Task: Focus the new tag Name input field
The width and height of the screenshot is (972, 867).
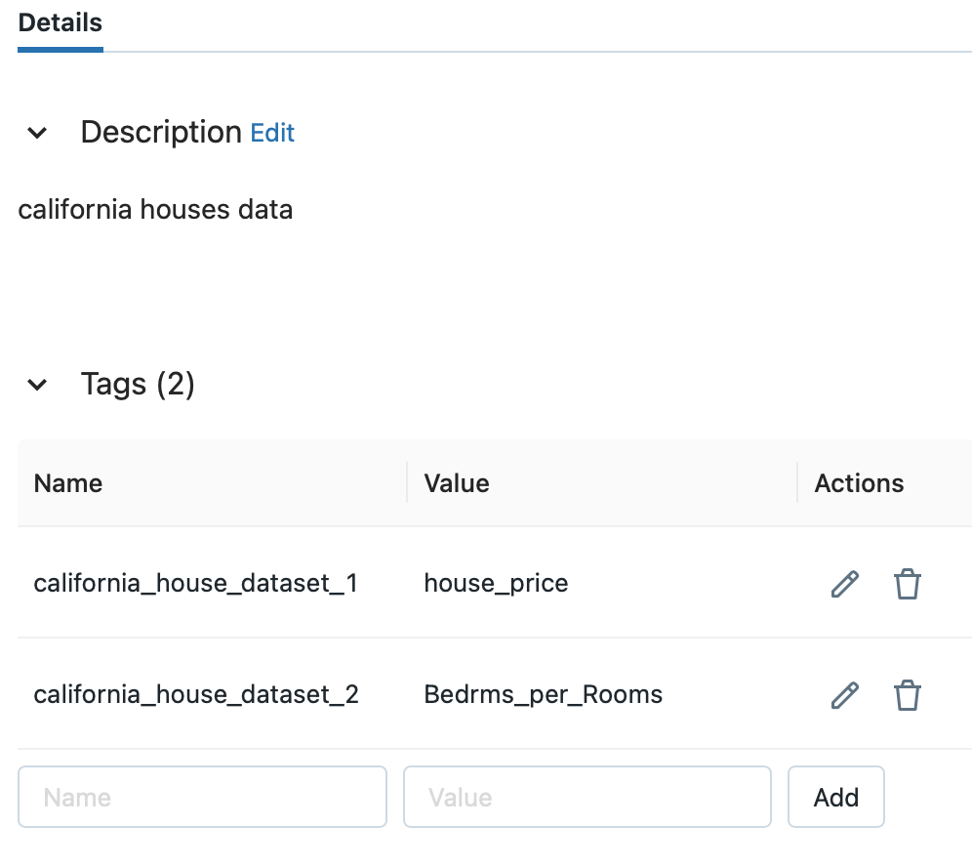Action: coord(202,797)
